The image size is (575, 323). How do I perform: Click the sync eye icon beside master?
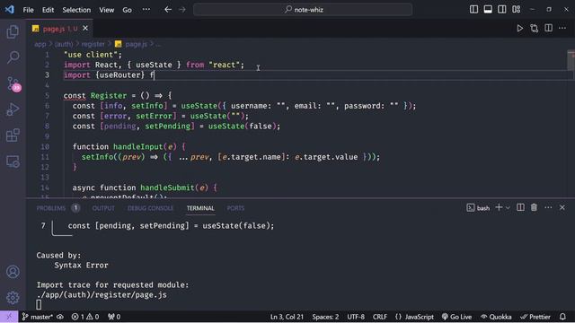click(60, 317)
